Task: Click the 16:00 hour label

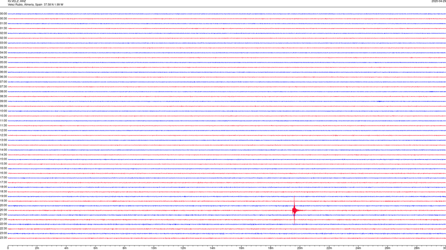Action: pyautogui.click(x=3, y=169)
